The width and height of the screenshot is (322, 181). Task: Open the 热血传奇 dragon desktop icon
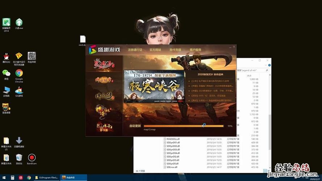click(32, 56)
